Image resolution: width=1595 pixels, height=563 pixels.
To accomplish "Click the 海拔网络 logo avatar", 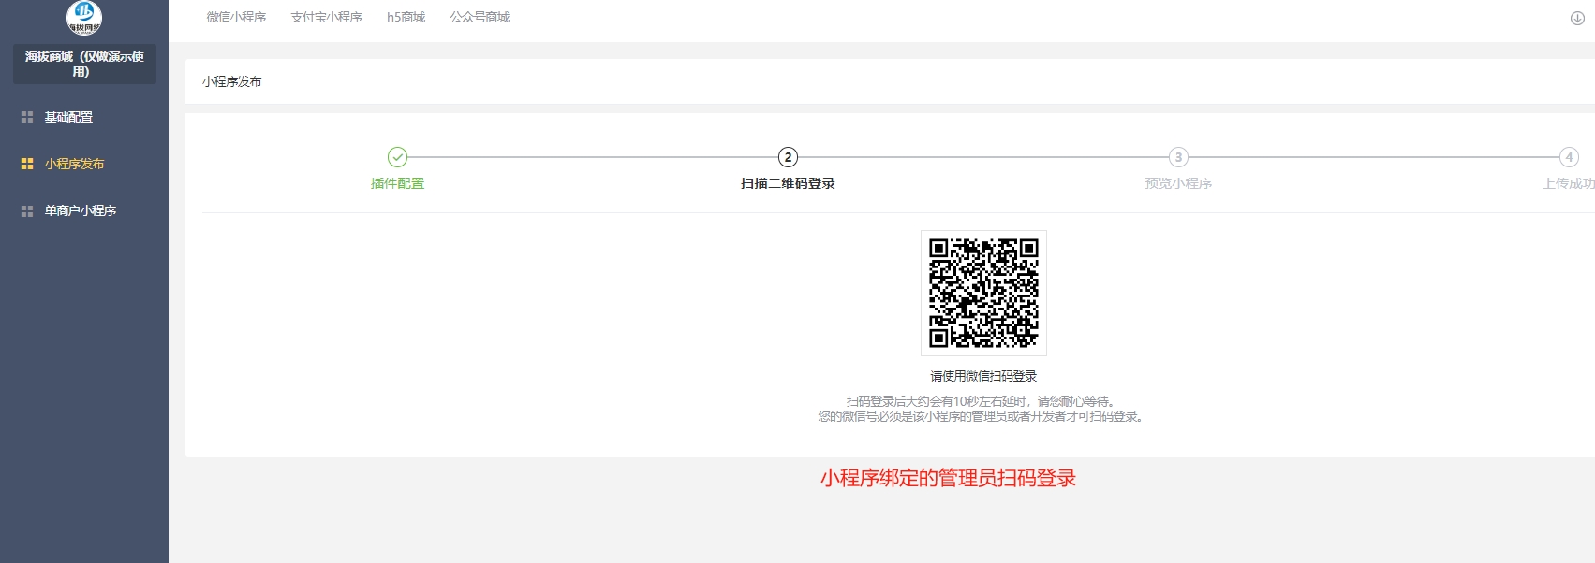I will (84, 16).
